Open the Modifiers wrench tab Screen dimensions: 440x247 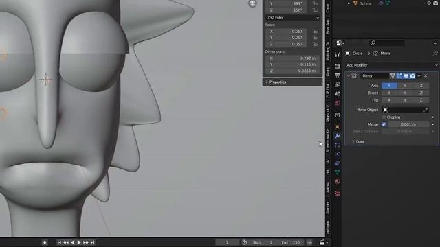click(338, 136)
